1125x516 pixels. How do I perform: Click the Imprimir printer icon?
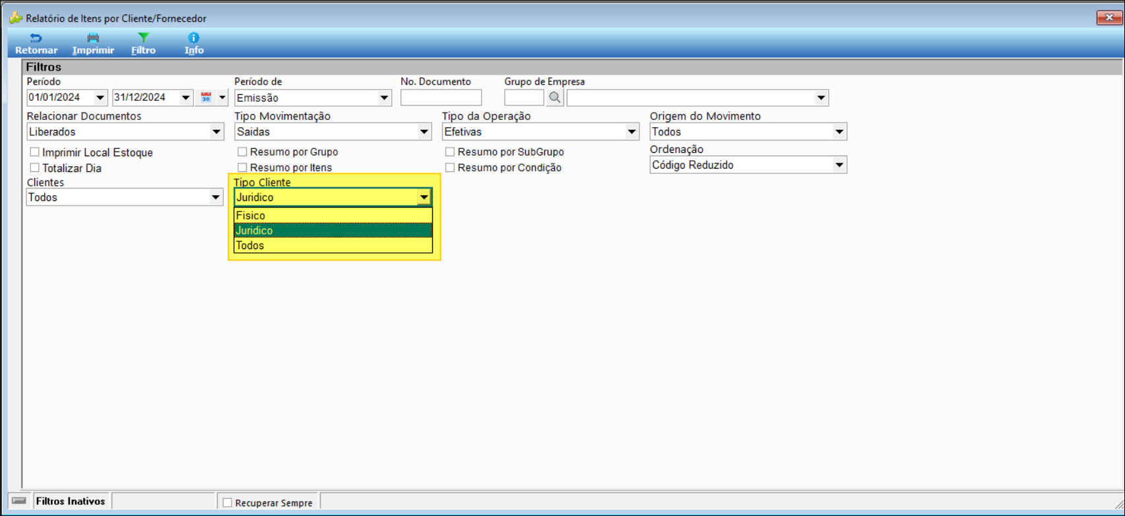pyautogui.click(x=93, y=38)
